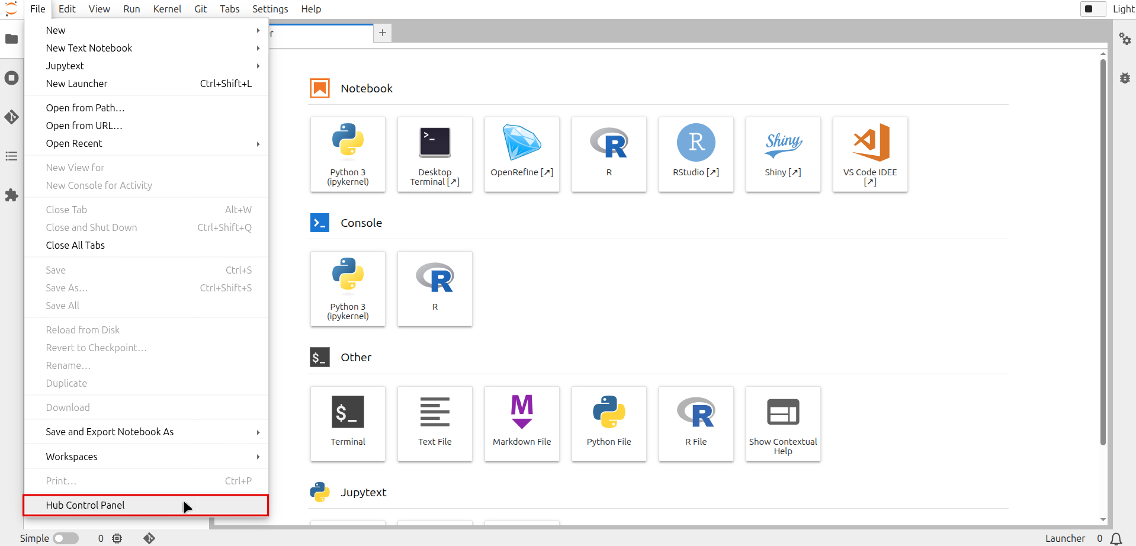Choose Open from URL… menu entry
Viewport: 1136px width, 546px height.
[146, 126]
